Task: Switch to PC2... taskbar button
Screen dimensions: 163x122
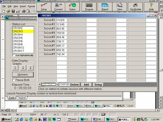Action: click(x=86, y=119)
